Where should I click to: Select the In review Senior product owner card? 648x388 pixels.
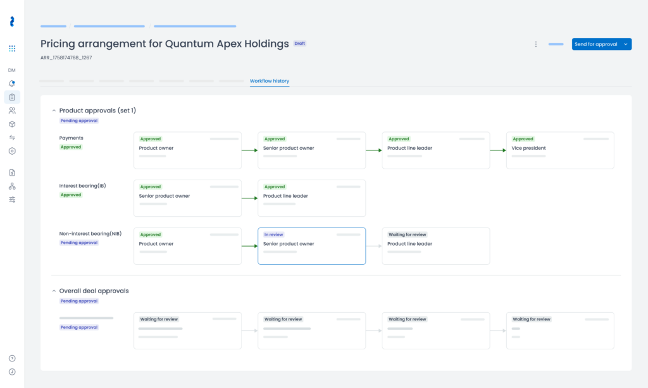(311, 246)
